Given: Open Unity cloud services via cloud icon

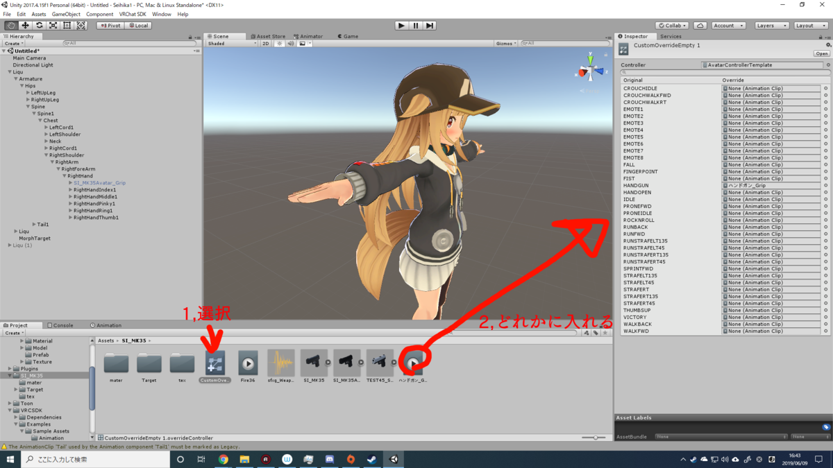Looking at the screenshot, I should 700,26.
